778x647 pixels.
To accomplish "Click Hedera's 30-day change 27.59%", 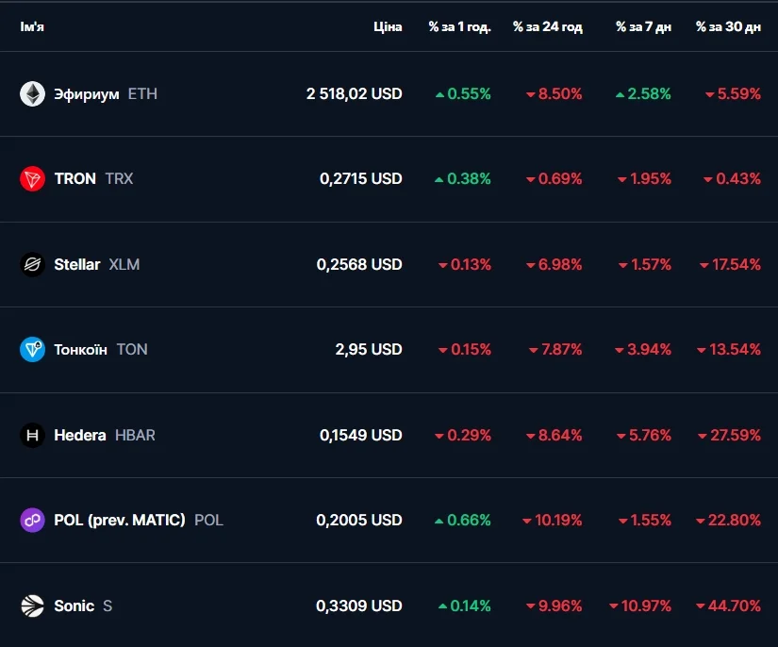I will [729, 435].
